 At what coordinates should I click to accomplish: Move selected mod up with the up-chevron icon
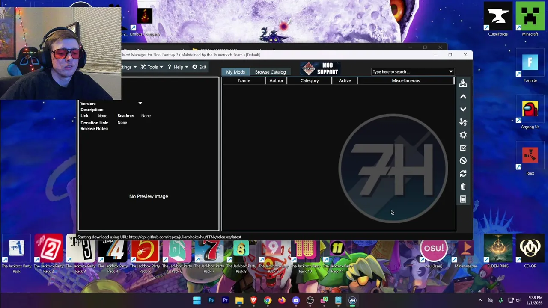(x=463, y=97)
